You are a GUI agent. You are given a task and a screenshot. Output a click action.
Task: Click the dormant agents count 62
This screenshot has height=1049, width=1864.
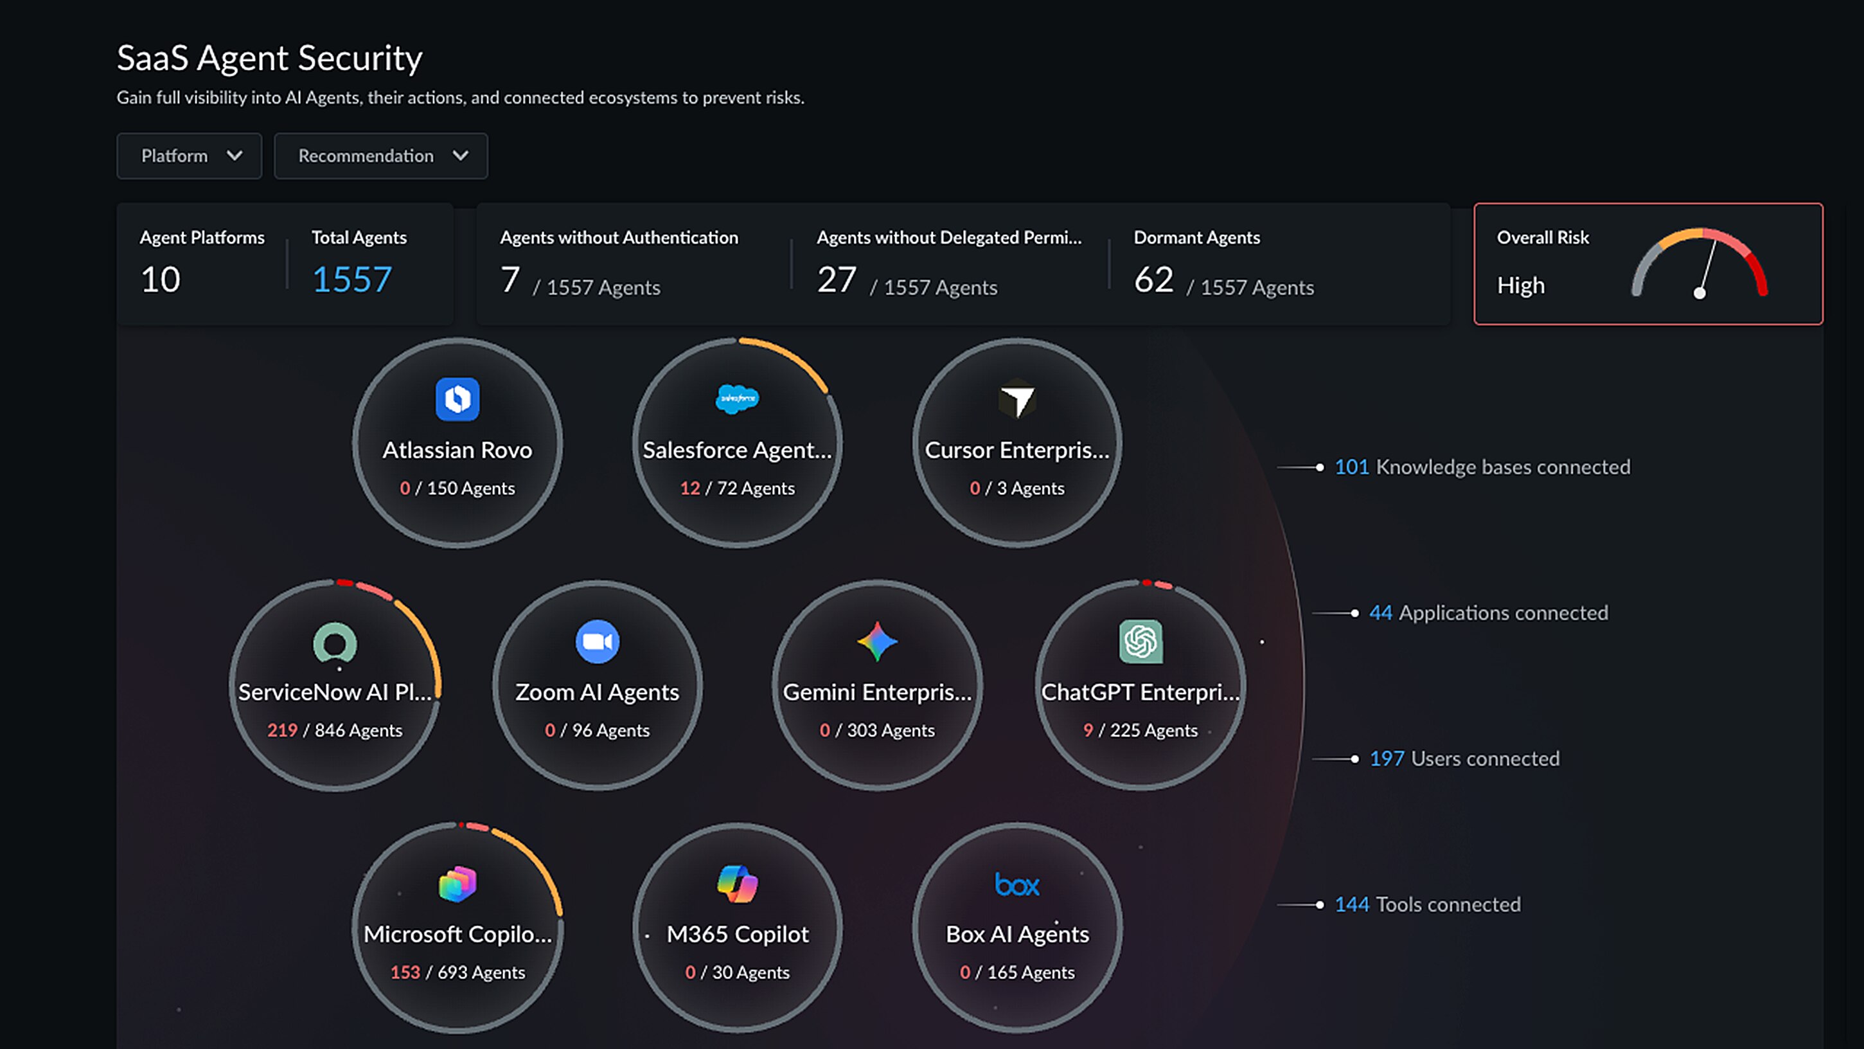pyautogui.click(x=1153, y=280)
